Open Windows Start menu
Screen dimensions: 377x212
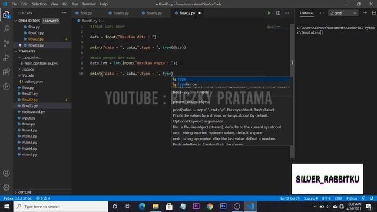tap(6, 207)
